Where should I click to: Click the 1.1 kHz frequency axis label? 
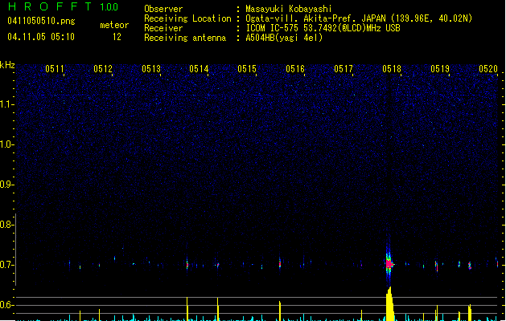click(7, 104)
